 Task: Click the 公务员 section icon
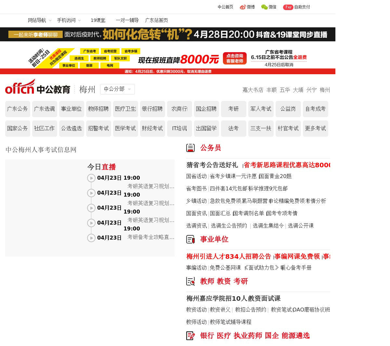(x=190, y=148)
